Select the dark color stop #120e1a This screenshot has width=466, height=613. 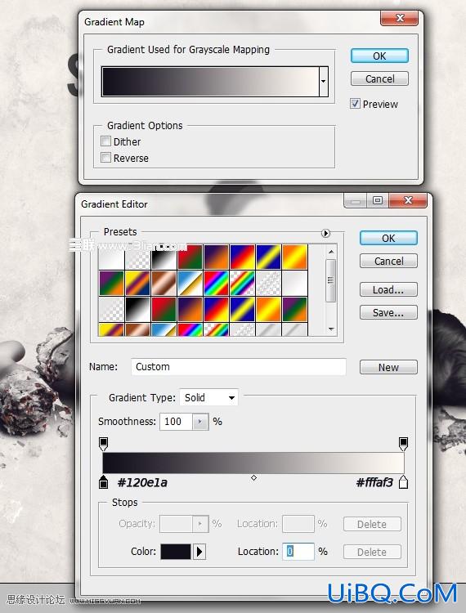pyautogui.click(x=103, y=482)
